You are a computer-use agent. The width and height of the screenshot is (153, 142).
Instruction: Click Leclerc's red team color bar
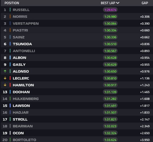click(10, 78)
